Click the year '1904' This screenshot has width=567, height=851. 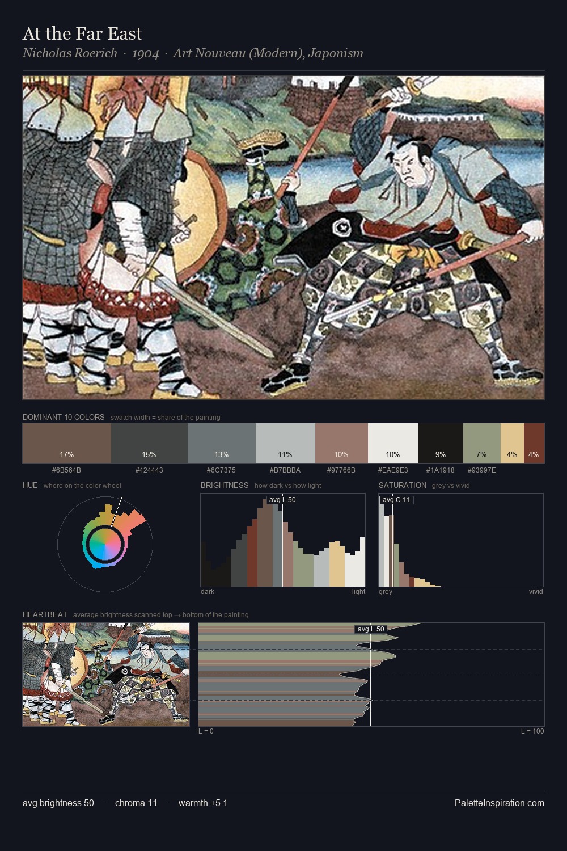pyautogui.click(x=145, y=53)
